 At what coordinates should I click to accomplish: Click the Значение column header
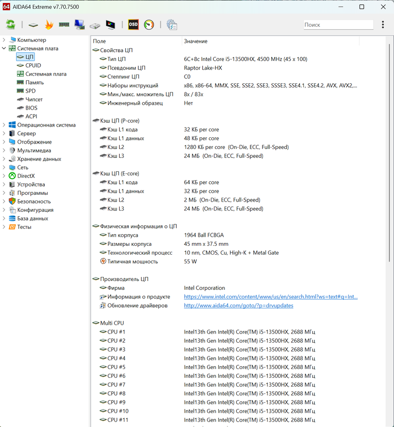(x=196, y=41)
